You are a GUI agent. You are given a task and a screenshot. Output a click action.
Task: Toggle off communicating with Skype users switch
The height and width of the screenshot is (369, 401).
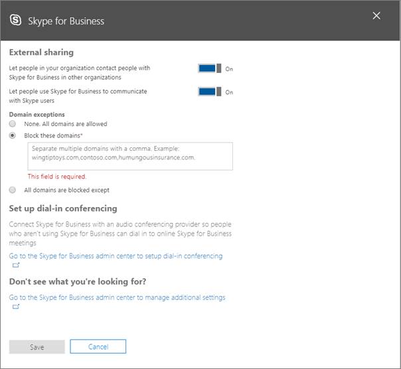pos(209,92)
